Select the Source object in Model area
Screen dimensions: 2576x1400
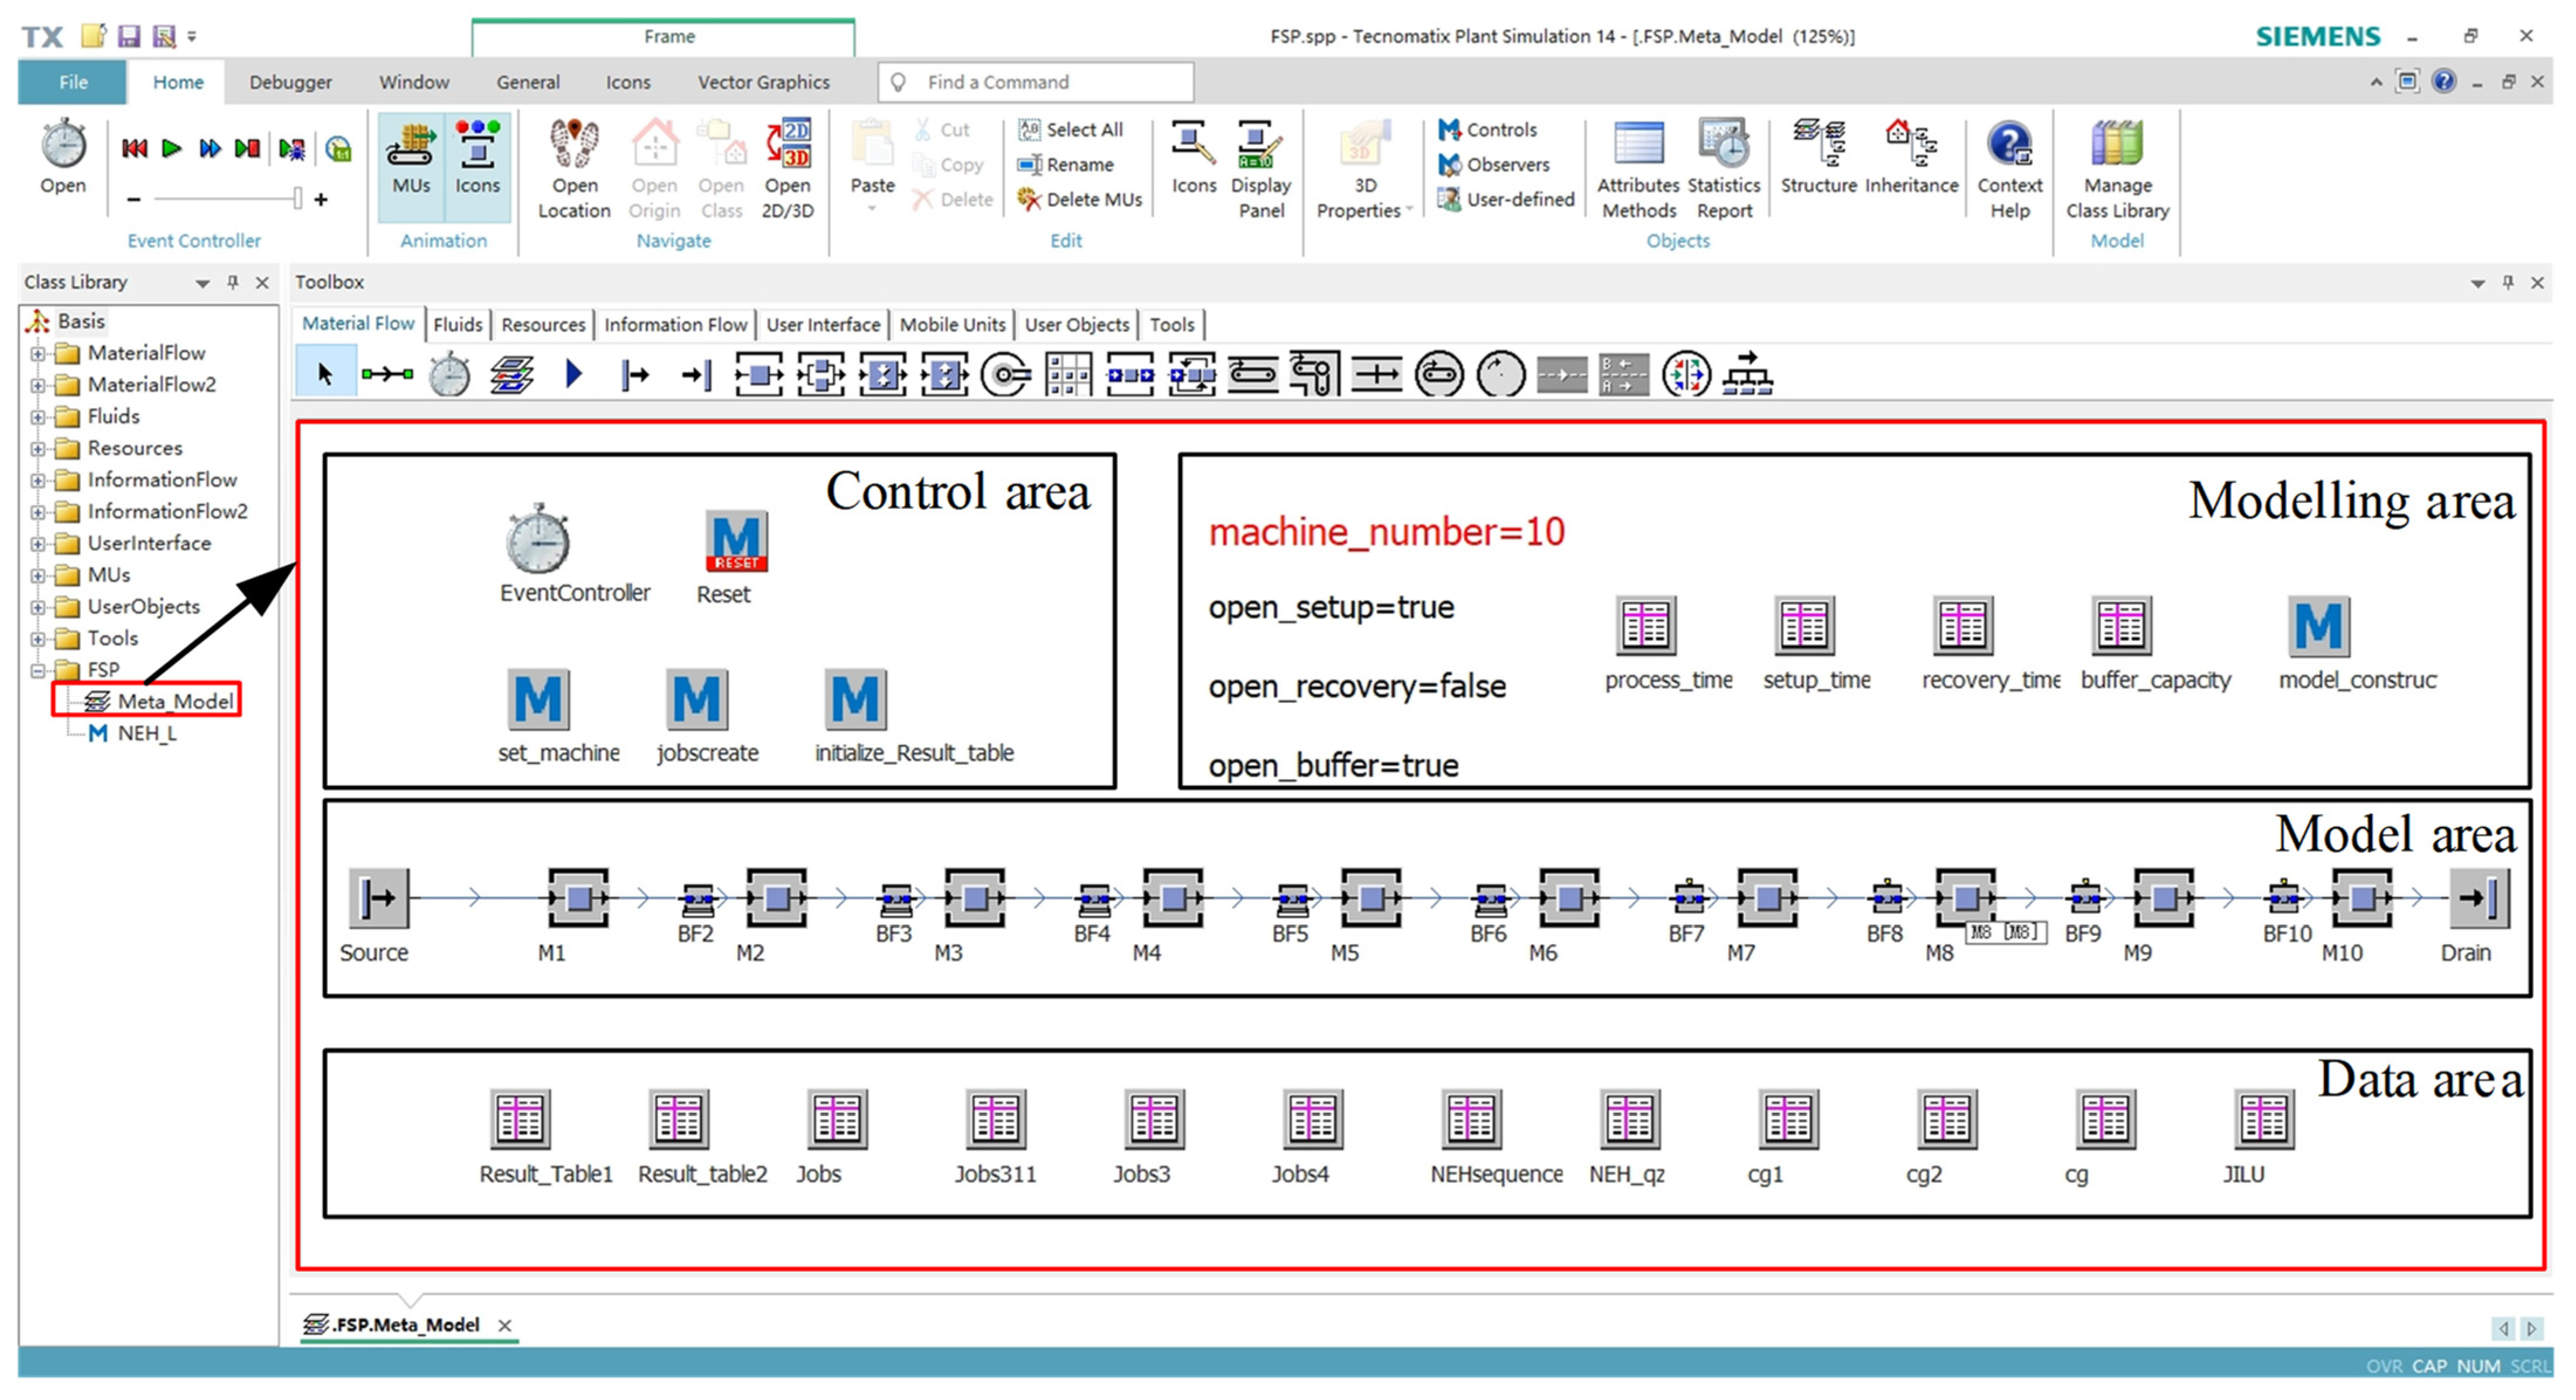point(378,898)
